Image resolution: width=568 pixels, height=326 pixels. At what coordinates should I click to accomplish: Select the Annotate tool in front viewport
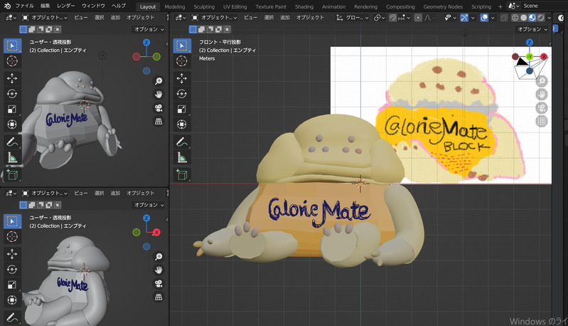181,142
